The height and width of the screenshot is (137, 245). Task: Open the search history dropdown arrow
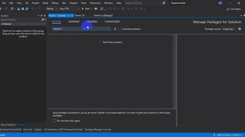click(x=111, y=29)
